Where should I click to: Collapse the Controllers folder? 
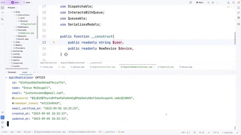[x=14, y=15]
